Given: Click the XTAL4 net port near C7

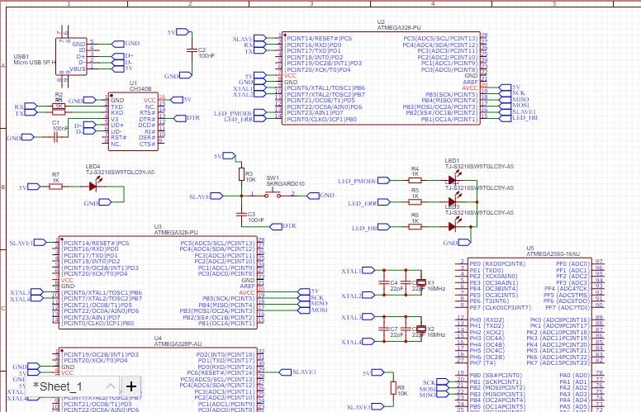Looking at the screenshot, I should (368, 341).
